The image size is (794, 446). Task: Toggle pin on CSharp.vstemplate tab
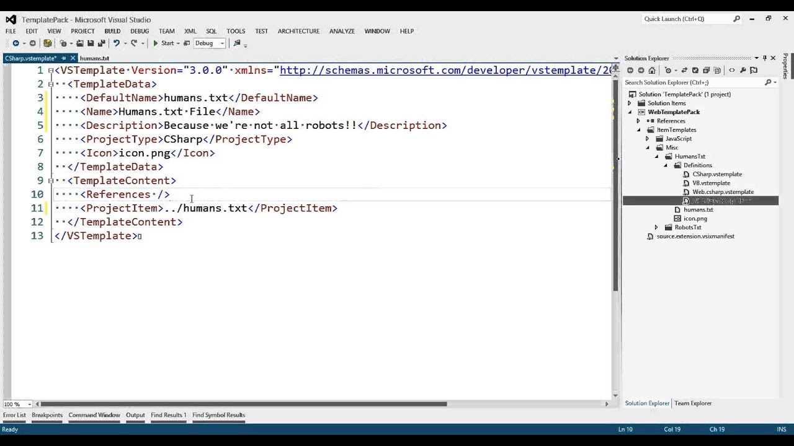(x=63, y=58)
